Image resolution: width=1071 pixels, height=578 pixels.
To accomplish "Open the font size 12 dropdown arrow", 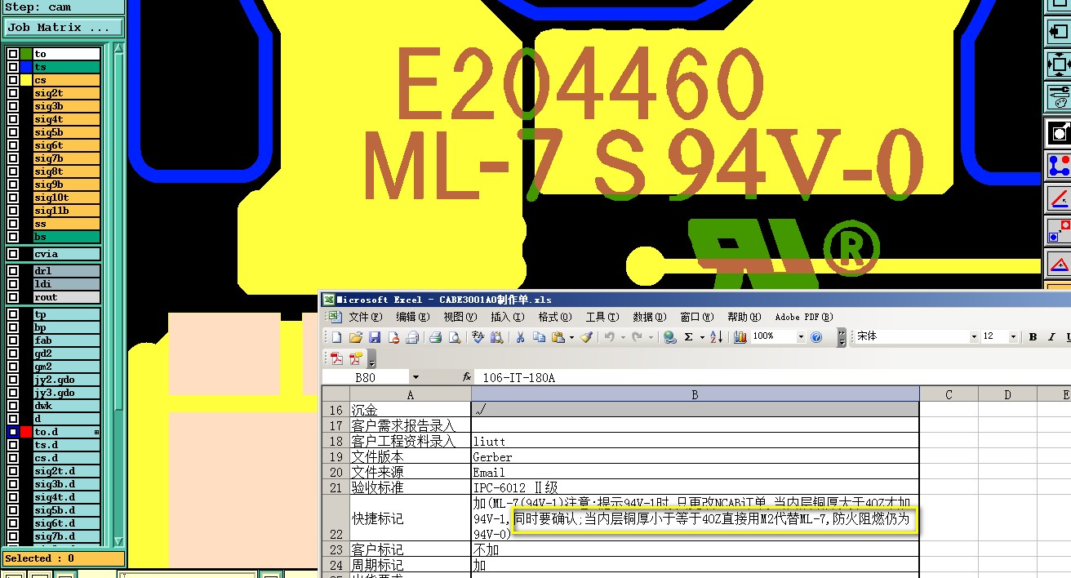I will pos(1013,337).
